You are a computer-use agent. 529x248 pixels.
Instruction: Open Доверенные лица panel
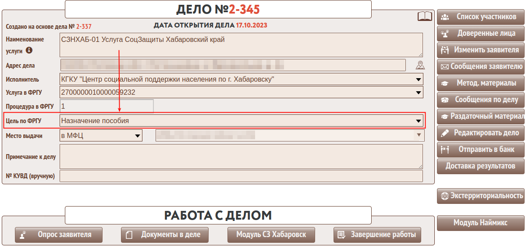coord(480,33)
